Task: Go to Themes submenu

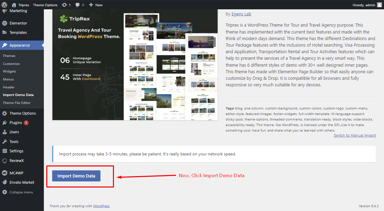Action: pyautogui.click(x=9, y=56)
